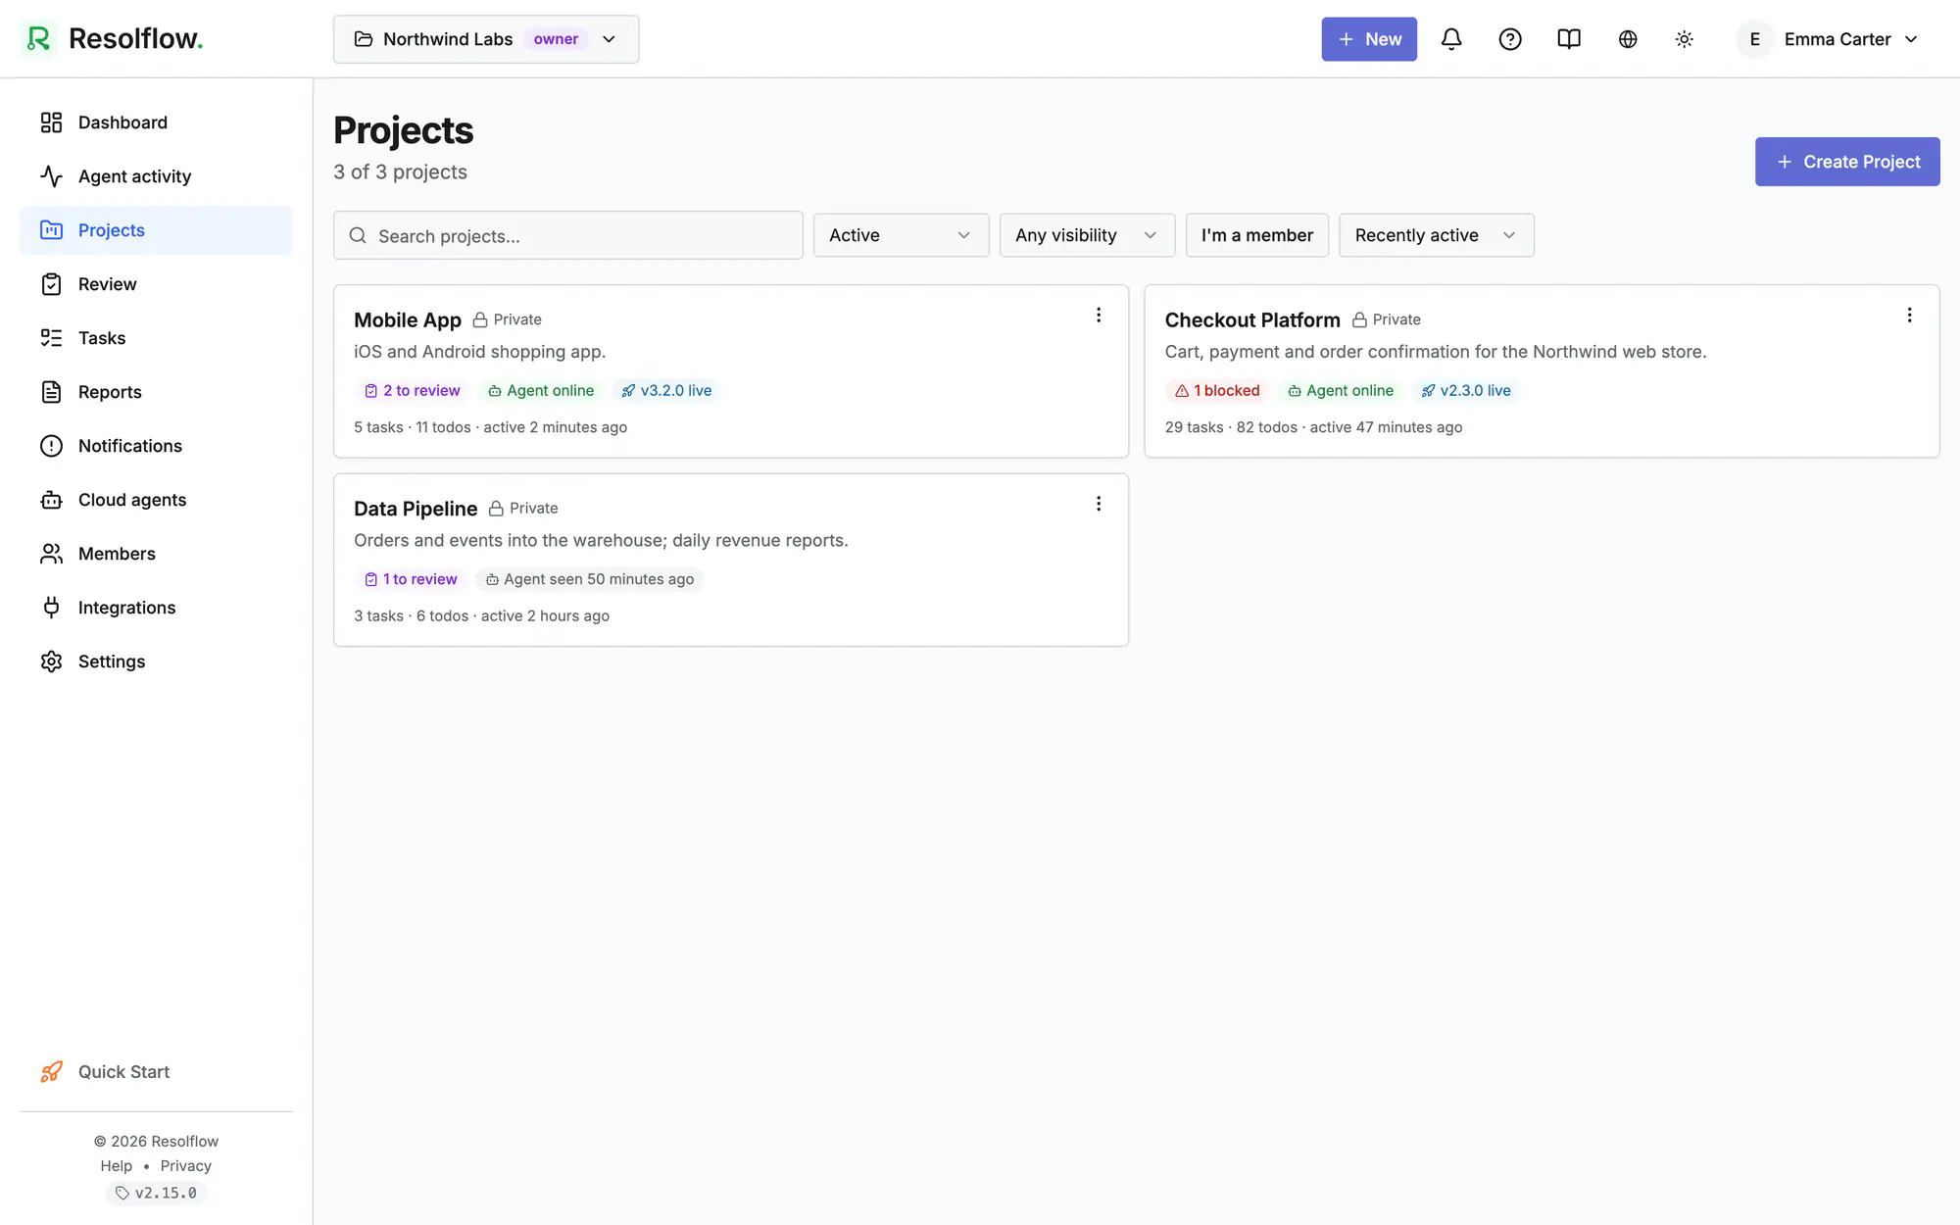Open the Any visibility dropdown
This screenshot has height=1225, width=1960.
tap(1087, 235)
